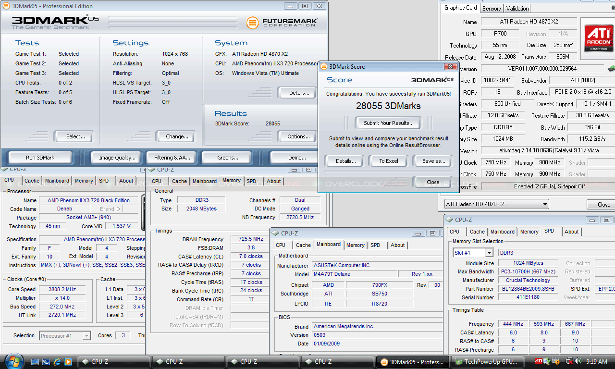Image resolution: width=615 pixels, height=369 pixels.
Task: Open Memory tab in the CPU-Z SPD window
Action: [x=529, y=232]
